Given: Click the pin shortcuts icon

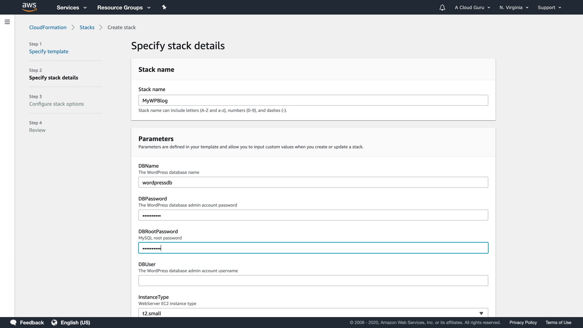Looking at the screenshot, I should 164,7.
